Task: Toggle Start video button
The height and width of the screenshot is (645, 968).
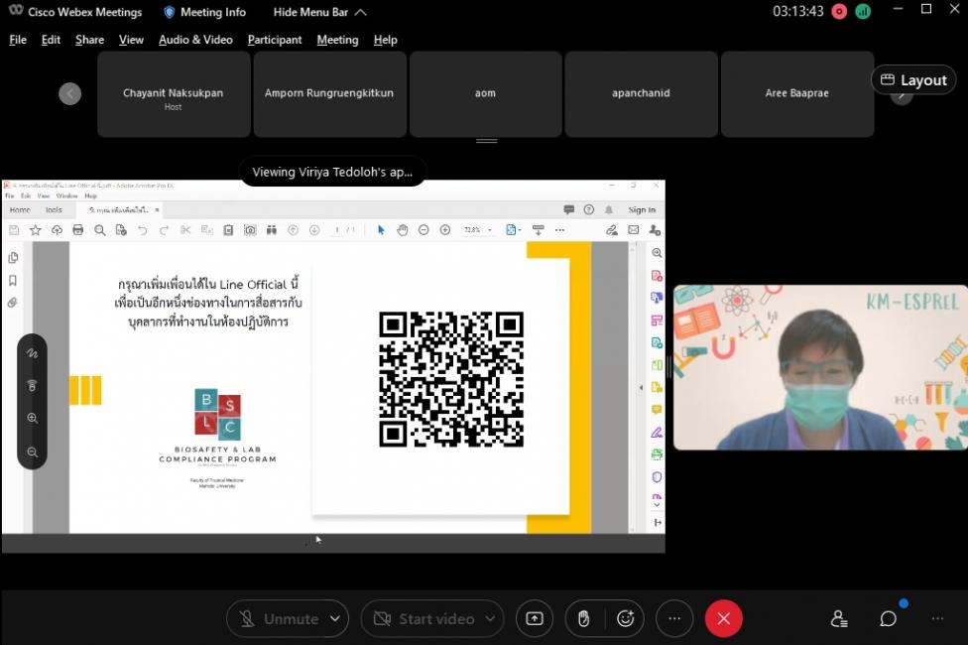Action: [424, 618]
